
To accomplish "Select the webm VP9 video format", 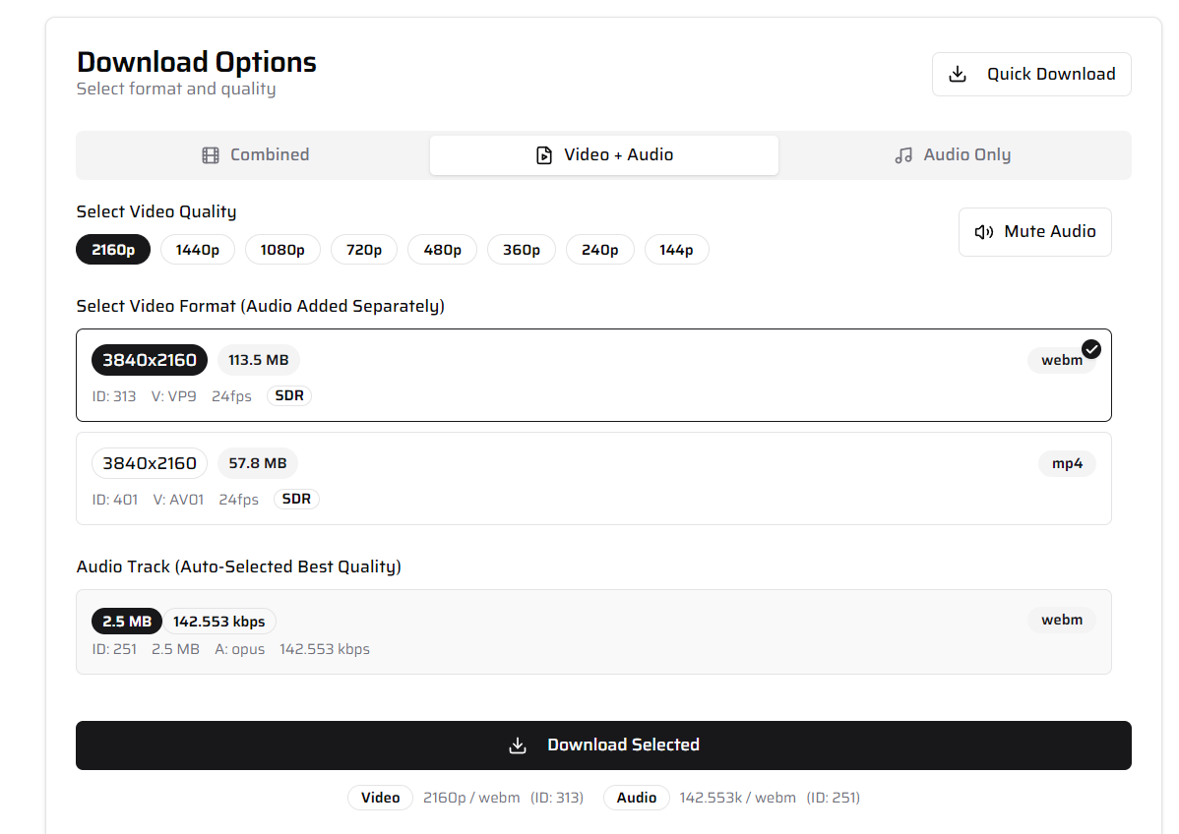I will [594, 376].
